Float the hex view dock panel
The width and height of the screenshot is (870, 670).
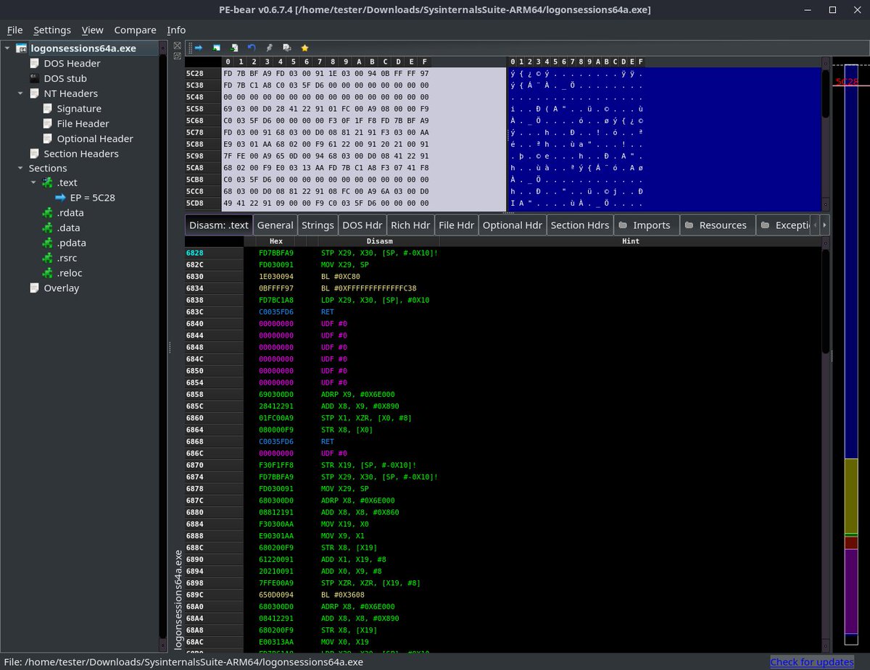pos(177,55)
